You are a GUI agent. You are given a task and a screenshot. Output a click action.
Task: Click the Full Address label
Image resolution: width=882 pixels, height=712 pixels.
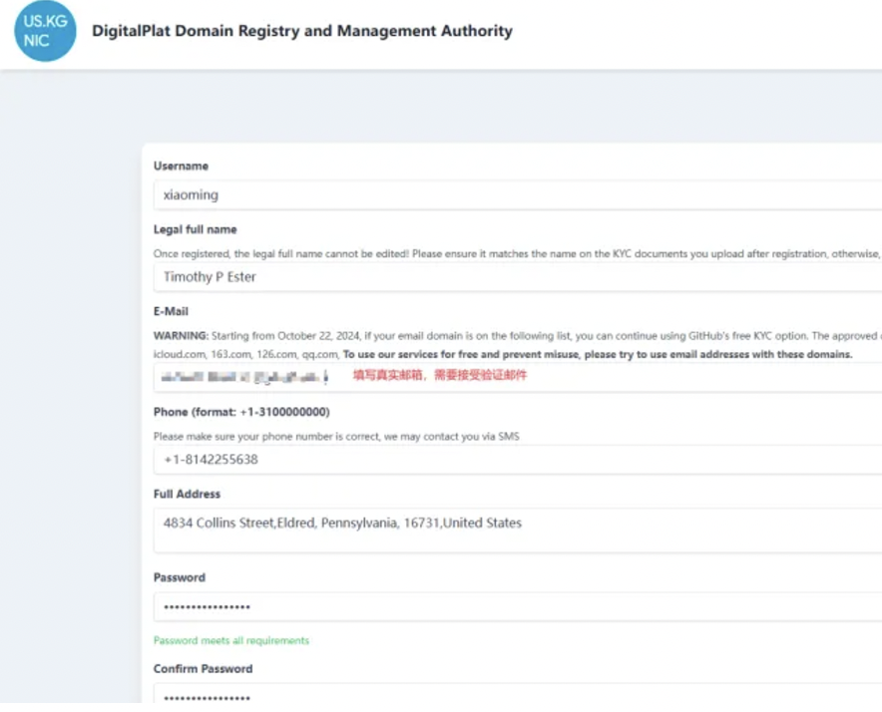pos(187,495)
